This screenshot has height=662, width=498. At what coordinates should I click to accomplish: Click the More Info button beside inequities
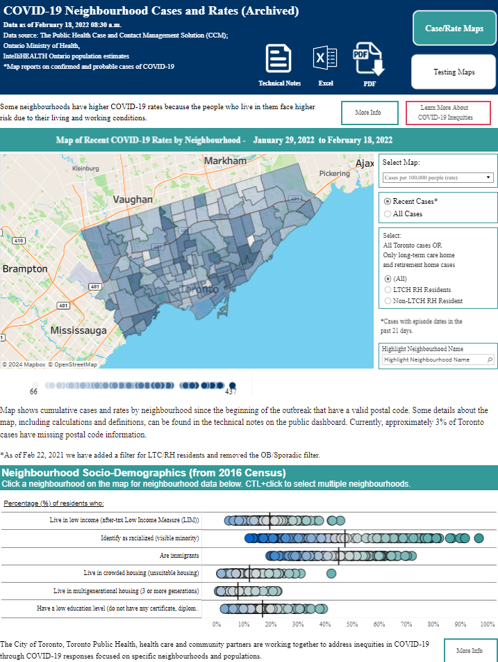[370, 113]
